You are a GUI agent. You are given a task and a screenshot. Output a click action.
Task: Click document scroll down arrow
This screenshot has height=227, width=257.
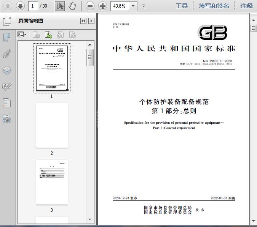click(x=254, y=221)
